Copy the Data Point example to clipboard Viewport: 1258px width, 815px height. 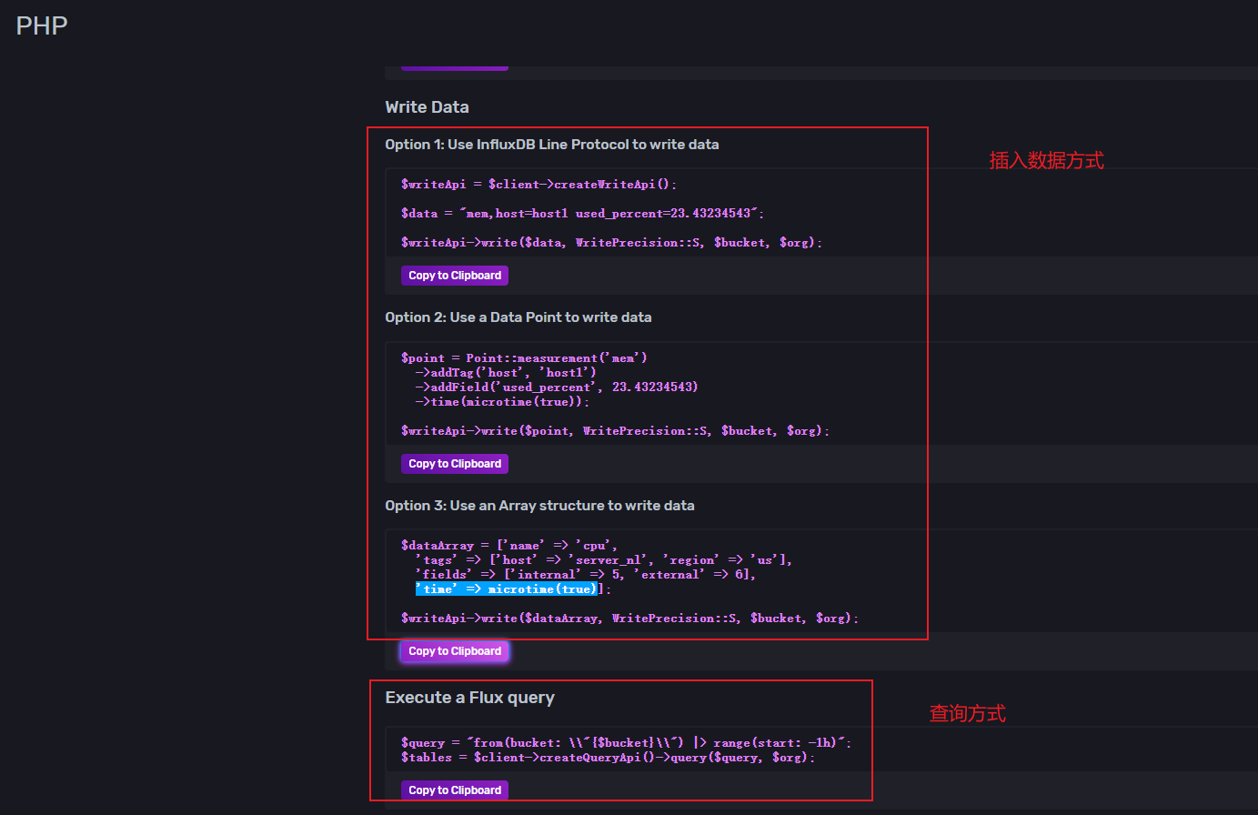coord(454,464)
